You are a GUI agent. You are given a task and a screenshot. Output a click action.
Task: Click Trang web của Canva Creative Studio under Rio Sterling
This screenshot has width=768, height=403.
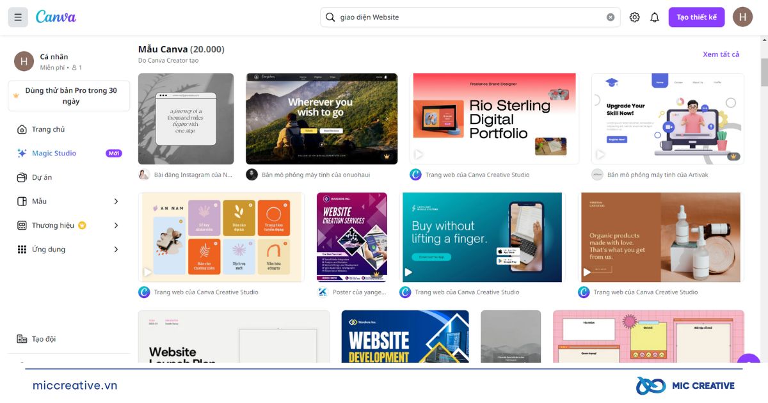pos(477,175)
